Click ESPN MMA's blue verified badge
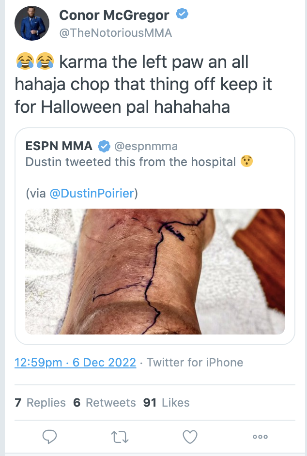307x456 pixels. click(x=104, y=146)
